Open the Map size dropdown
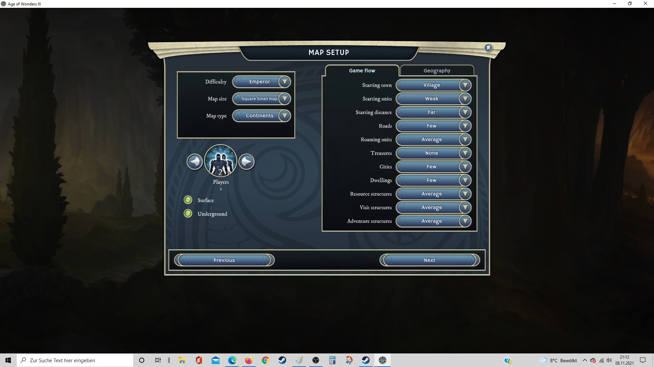 point(262,99)
